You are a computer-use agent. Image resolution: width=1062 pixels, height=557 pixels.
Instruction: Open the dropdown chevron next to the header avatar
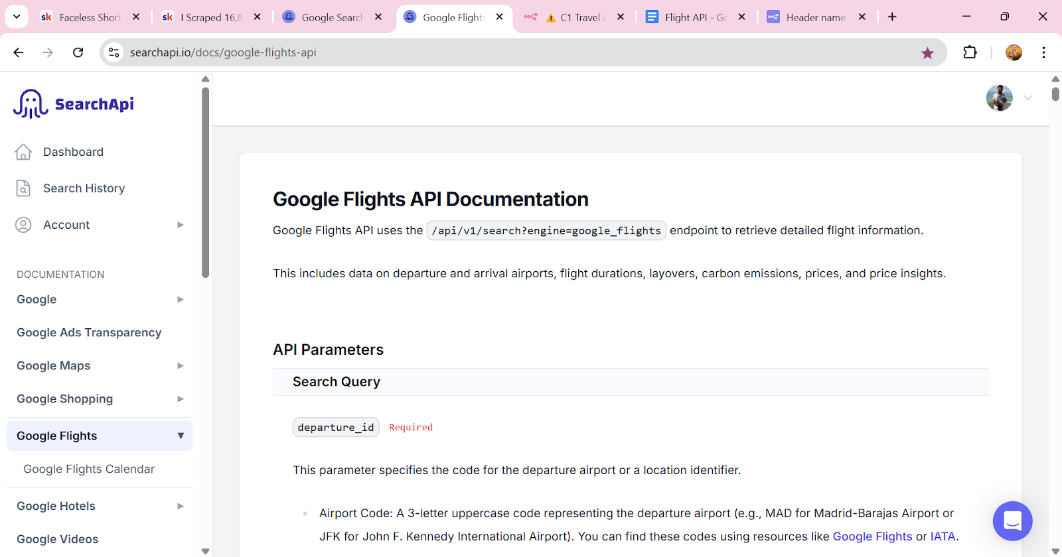click(x=1027, y=98)
